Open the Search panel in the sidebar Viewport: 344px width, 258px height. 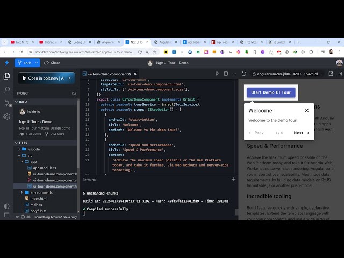tap(6, 90)
